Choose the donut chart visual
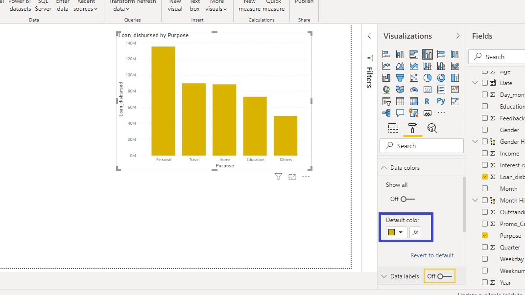525x295 pixels. click(x=441, y=77)
